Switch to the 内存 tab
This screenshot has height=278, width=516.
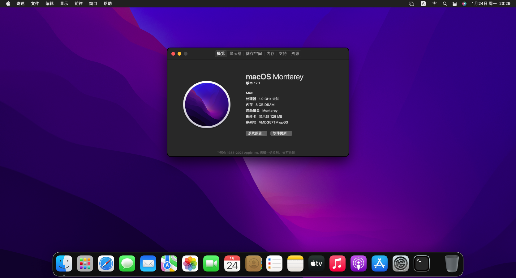[270, 54]
